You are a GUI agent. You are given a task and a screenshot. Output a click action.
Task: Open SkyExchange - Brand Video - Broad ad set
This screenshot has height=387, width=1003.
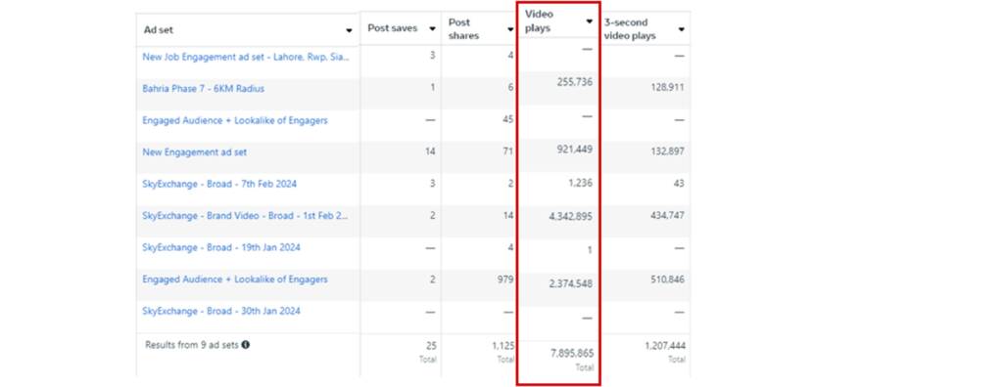(x=246, y=216)
